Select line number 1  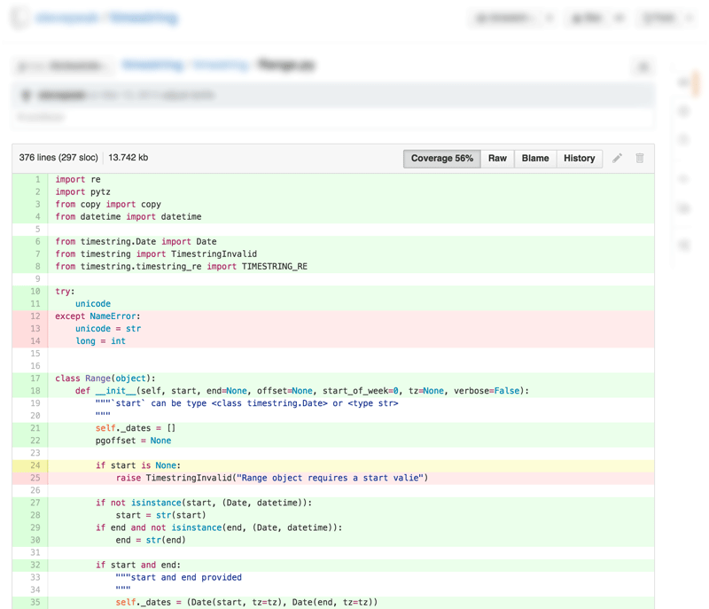coord(38,179)
